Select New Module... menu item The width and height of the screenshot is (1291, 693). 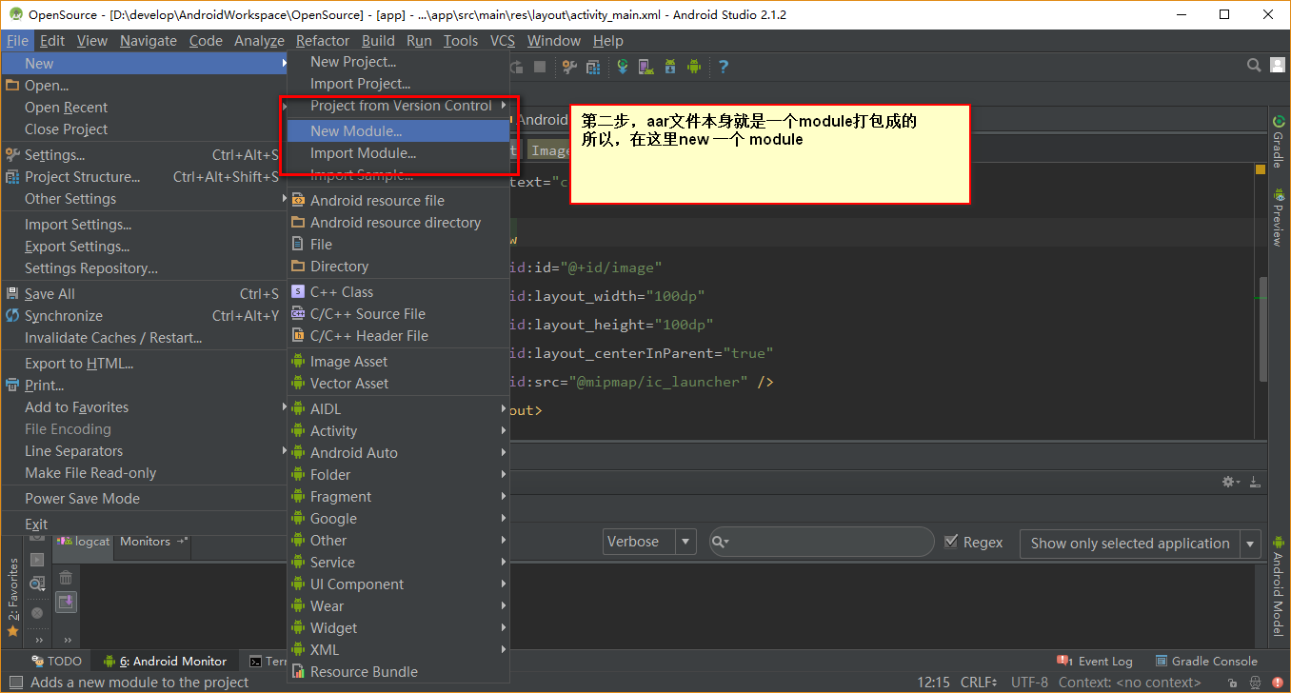[x=399, y=131]
